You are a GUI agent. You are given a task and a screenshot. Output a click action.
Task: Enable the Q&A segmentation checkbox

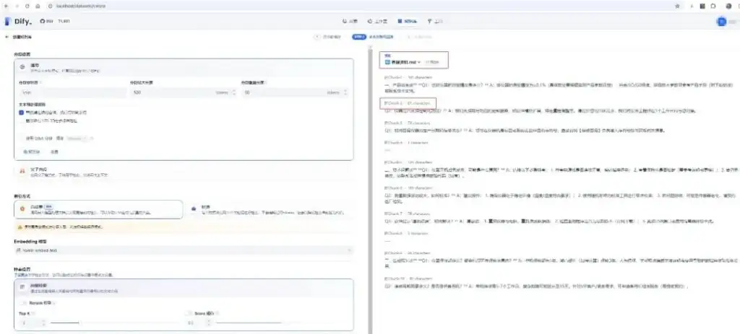click(21, 139)
